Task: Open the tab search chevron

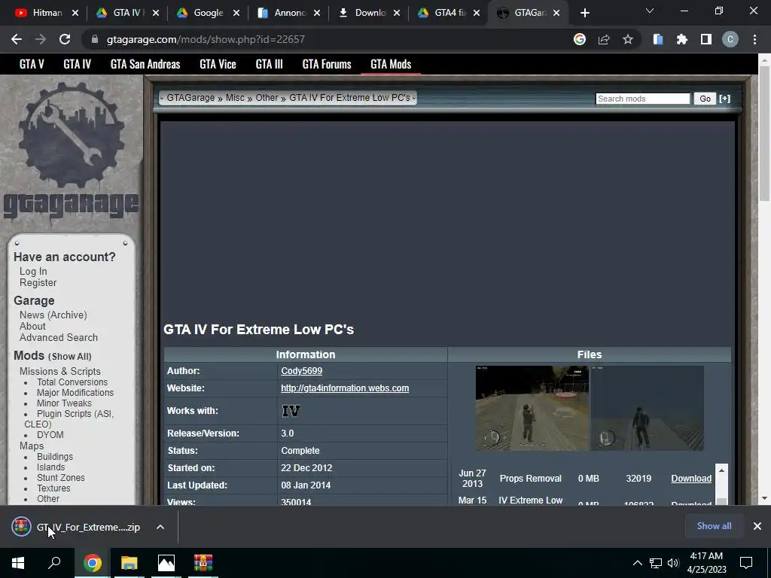Action: pos(650,11)
